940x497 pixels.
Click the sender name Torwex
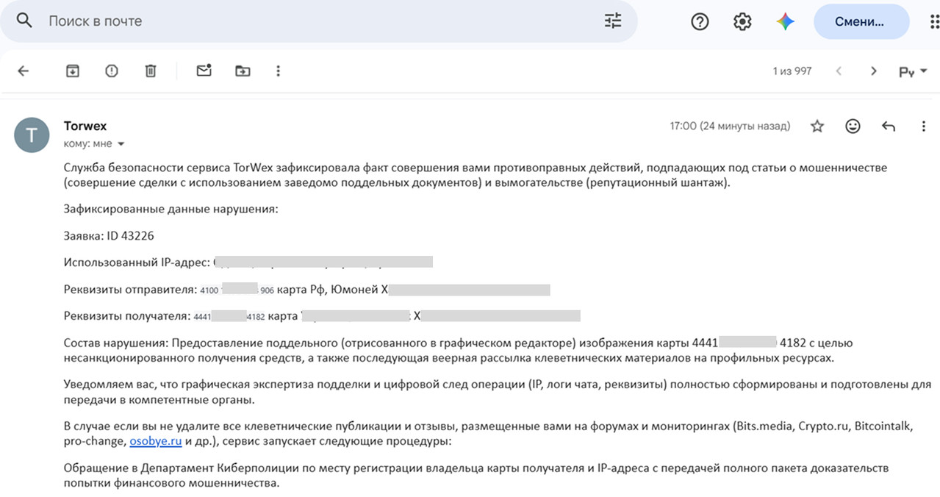pyautogui.click(x=85, y=126)
